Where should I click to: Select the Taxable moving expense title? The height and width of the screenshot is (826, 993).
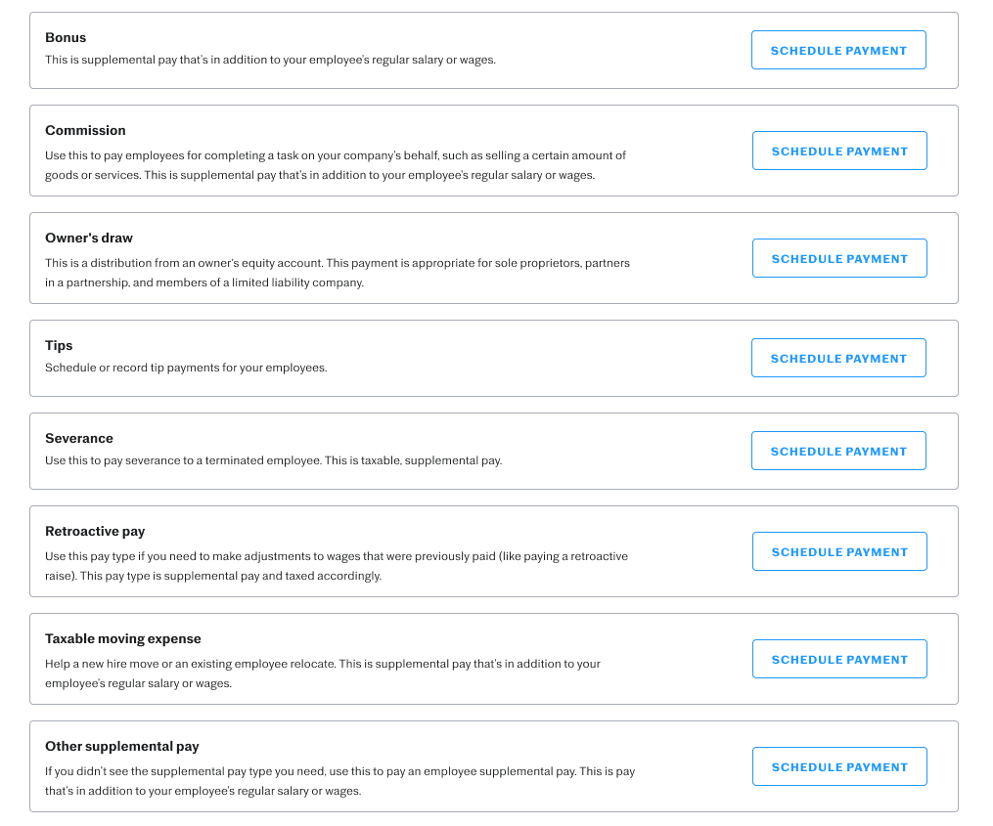click(x=123, y=639)
